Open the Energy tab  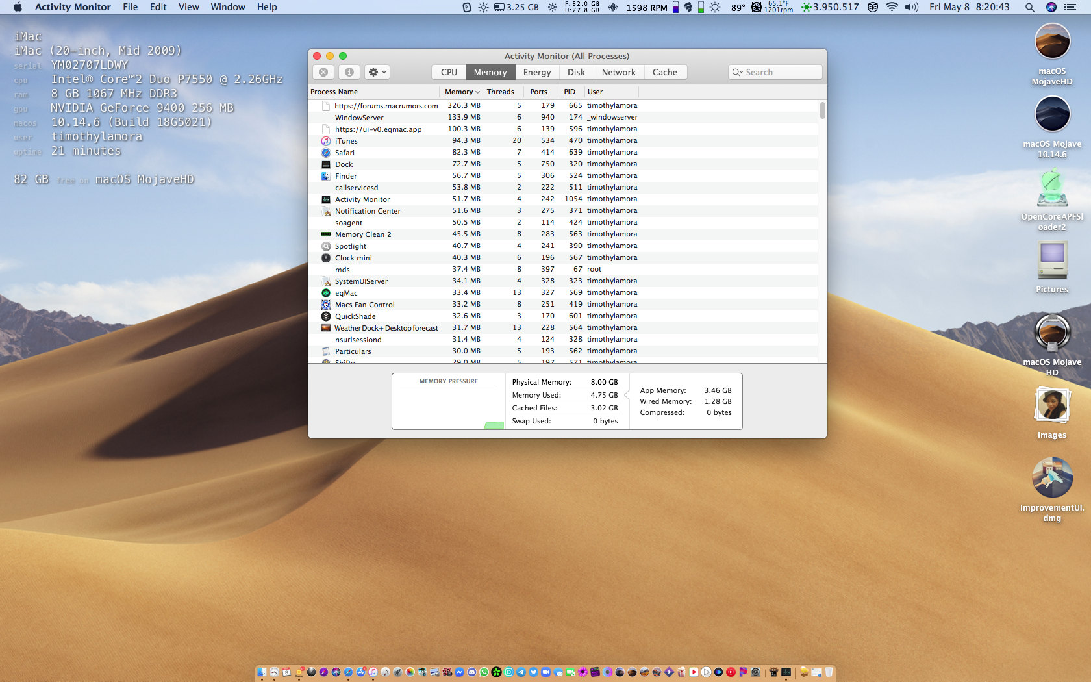(537, 72)
